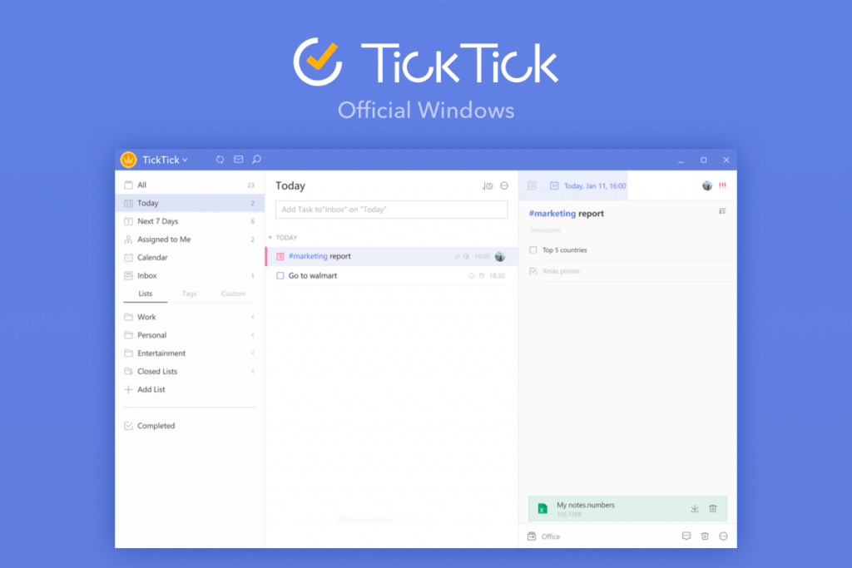Click the 'Add Task to Inbox' input field
Image resolution: width=852 pixels, height=568 pixels.
tap(391, 210)
